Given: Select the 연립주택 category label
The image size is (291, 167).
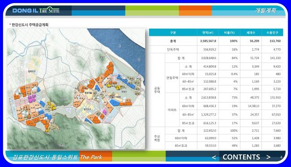Looking at the screenshot, I should pyautogui.click(x=172, y=78).
